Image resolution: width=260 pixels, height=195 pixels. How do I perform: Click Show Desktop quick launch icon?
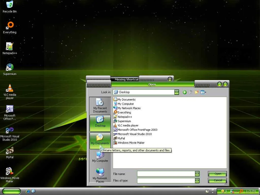(33, 191)
